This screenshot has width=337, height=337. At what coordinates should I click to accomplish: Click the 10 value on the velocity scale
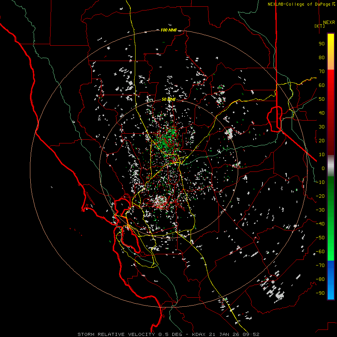coord(322,155)
